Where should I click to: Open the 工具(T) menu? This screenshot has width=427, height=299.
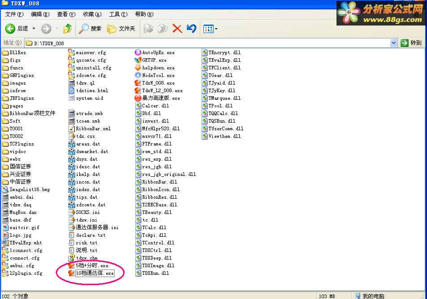[x=118, y=14]
